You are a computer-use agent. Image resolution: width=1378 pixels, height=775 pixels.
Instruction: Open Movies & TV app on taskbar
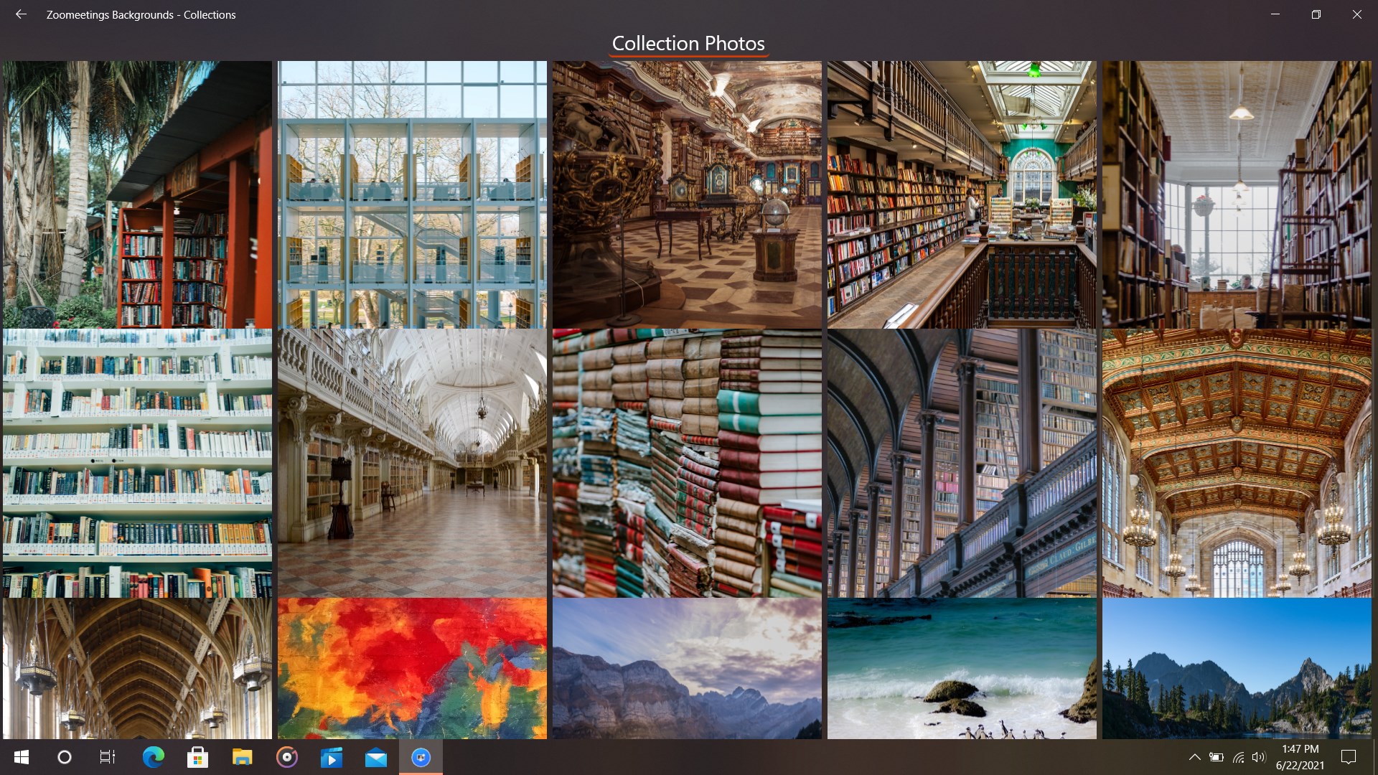[x=331, y=757]
